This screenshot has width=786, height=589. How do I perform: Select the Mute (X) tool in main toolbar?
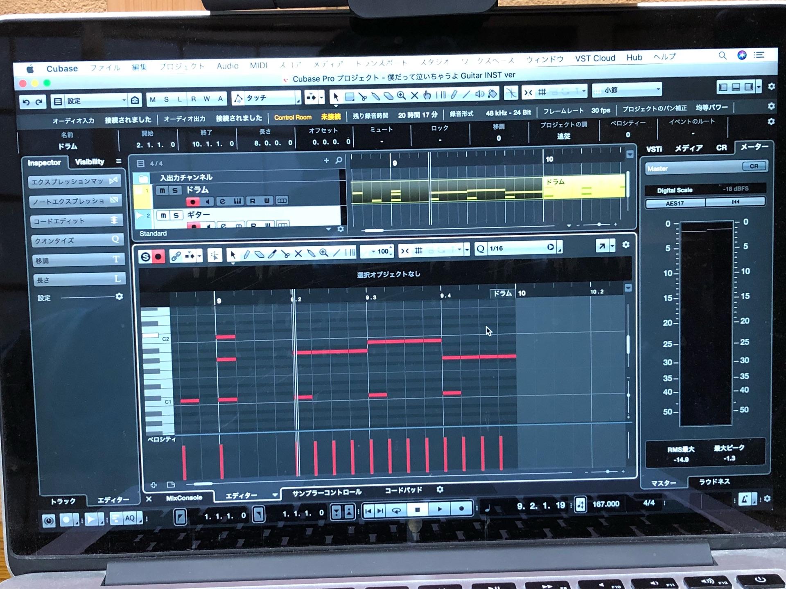tap(414, 96)
